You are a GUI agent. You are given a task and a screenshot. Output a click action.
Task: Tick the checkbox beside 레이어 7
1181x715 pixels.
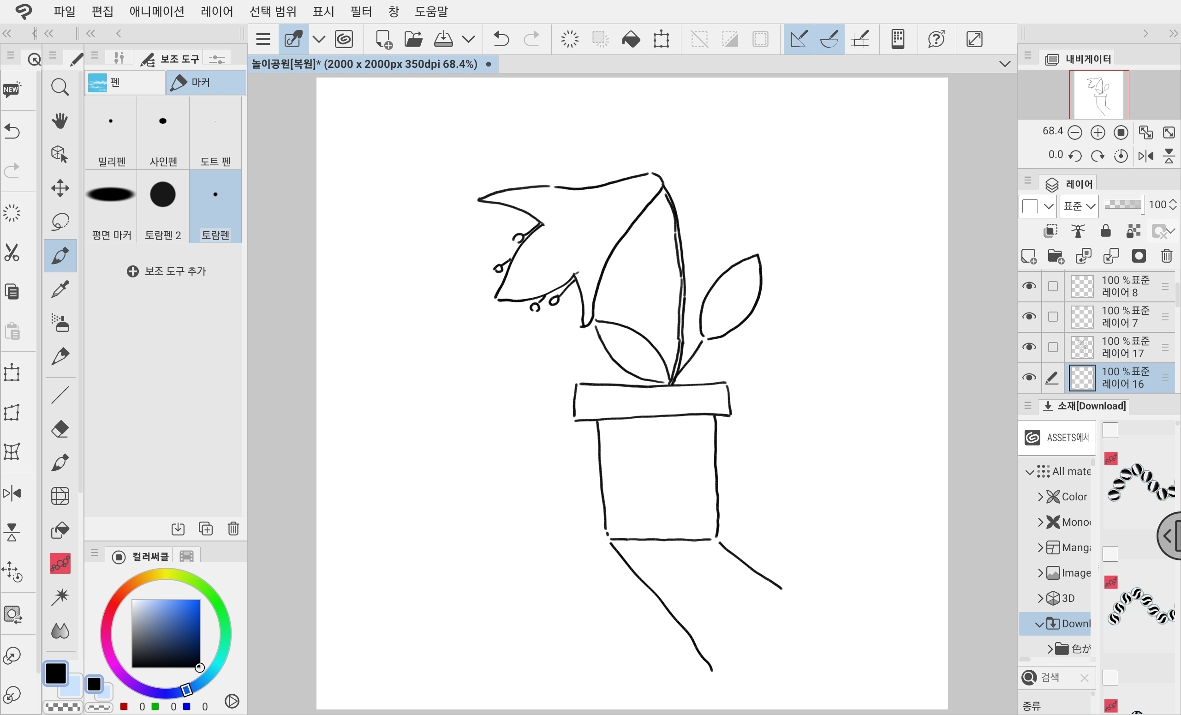pyautogui.click(x=1053, y=317)
